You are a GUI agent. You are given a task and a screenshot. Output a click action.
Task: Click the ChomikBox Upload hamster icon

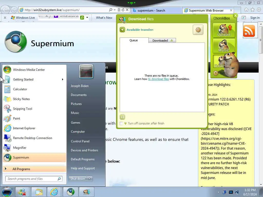[224, 30]
